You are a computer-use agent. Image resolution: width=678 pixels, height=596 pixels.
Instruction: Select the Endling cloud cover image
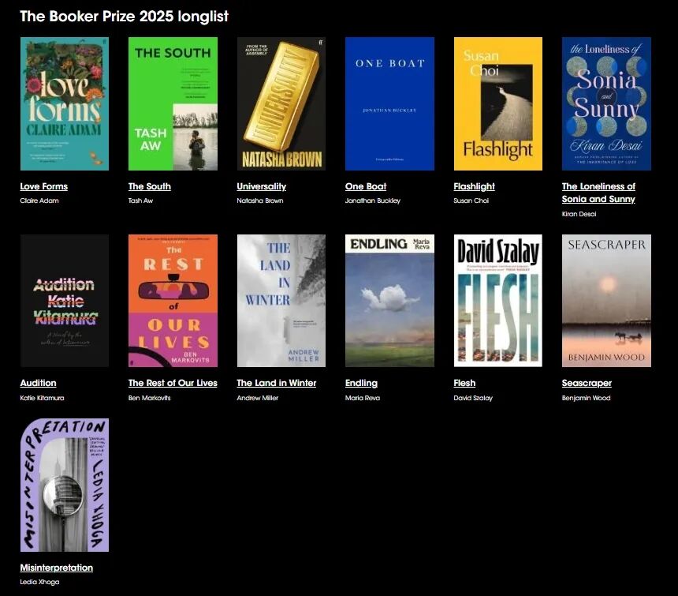coord(389,300)
